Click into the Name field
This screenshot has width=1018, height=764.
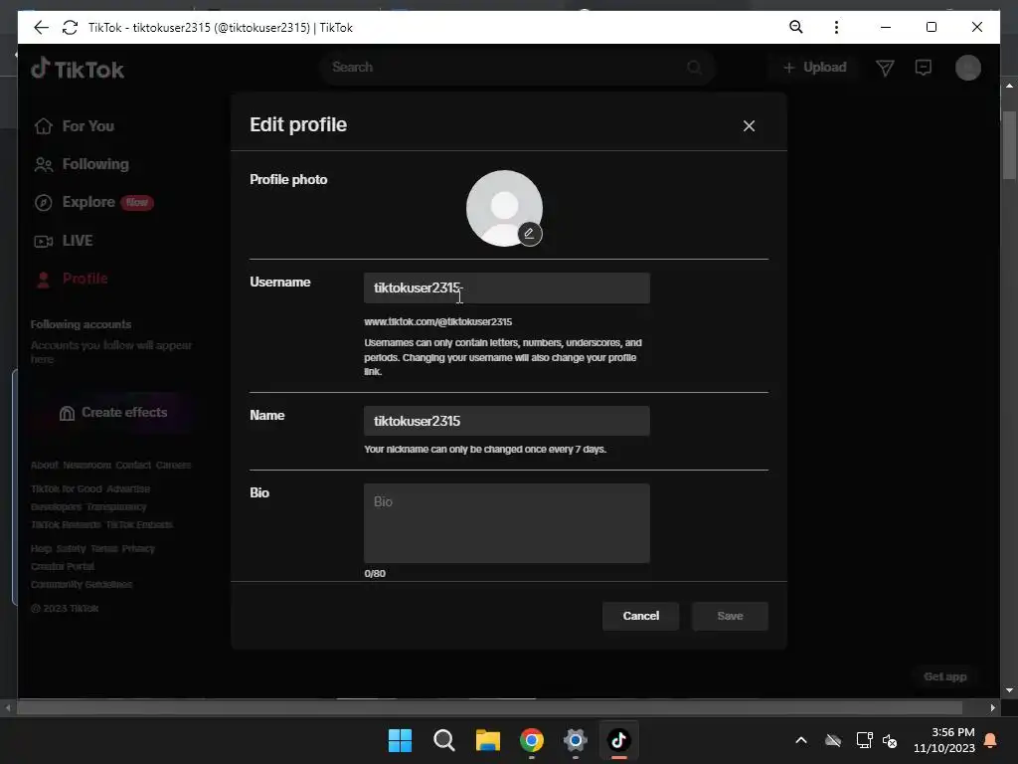[x=506, y=421]
